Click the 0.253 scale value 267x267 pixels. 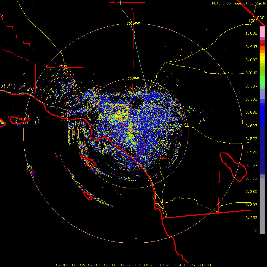pyautogui.click(x=251, y=218)
